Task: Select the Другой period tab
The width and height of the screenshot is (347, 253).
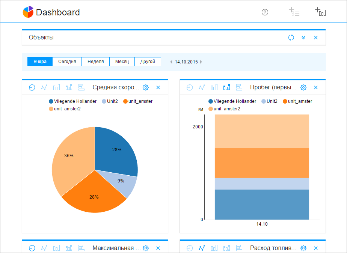Action: click(x=148, y=62)
